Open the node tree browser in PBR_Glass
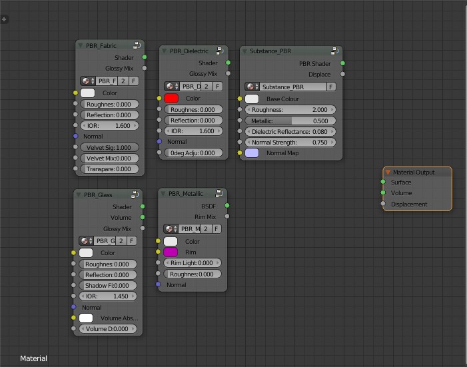The image size is (467, 367). [87, 240]
